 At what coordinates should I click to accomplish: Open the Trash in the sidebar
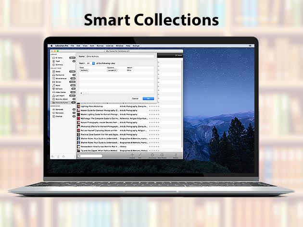[63, 61]
